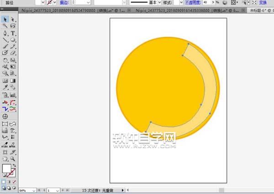Enable Draw Inside mode

coord(14,188)
